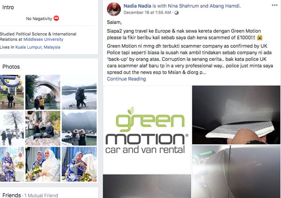Screen dimensions: 281x198
Task: Open the snowy tree photo thumbnail
Action: [x=12, y=128]
